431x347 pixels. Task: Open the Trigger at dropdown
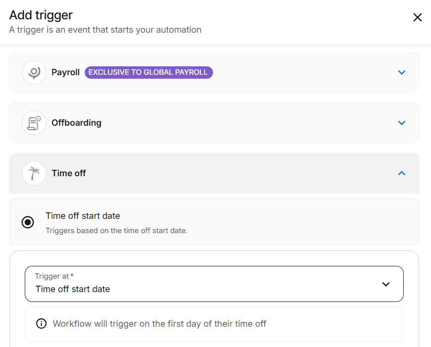pyautogui.click(x=385, y=284)
